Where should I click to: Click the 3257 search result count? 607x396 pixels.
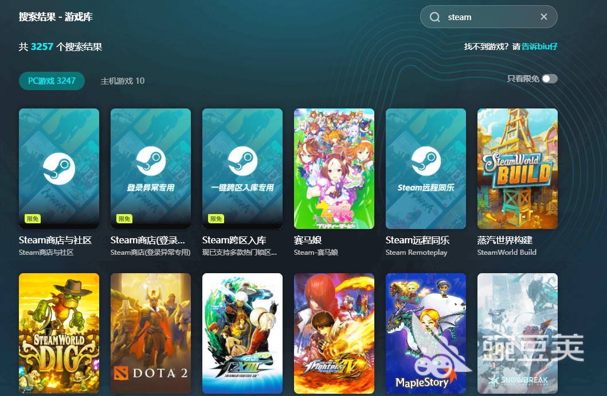click(x=42, y=47)
